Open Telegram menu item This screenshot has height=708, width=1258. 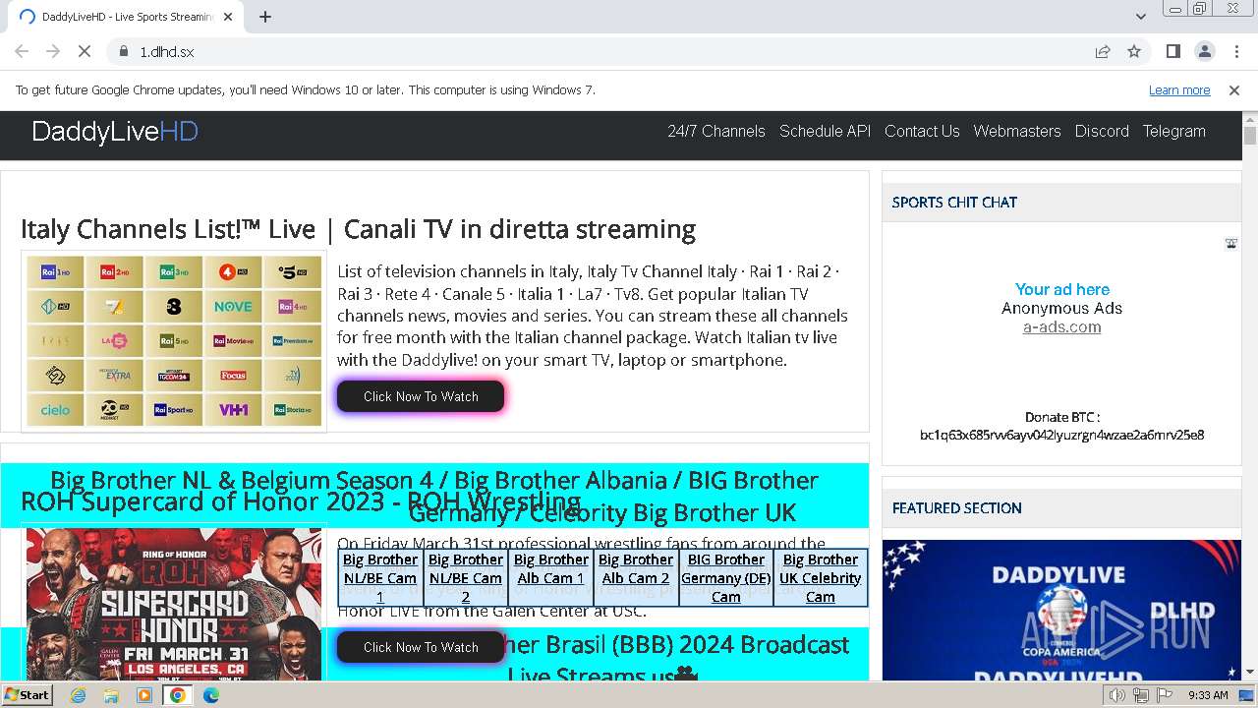click(1173, 131)
